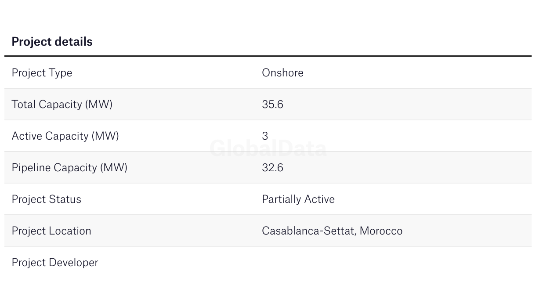Select the Active Capacity (MW) label

tap(65, 136)
